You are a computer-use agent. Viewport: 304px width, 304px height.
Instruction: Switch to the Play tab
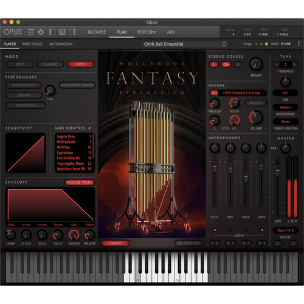coord(122,32)
